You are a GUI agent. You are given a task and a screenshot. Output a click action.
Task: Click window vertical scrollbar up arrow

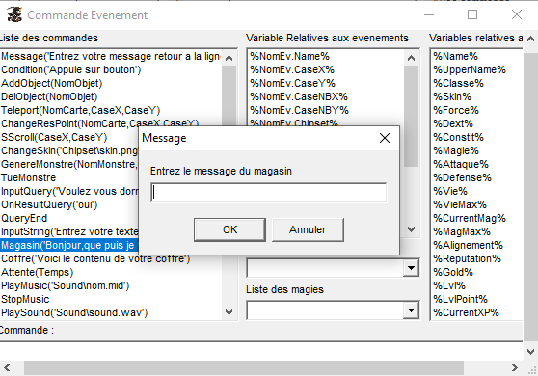(530, 38)
